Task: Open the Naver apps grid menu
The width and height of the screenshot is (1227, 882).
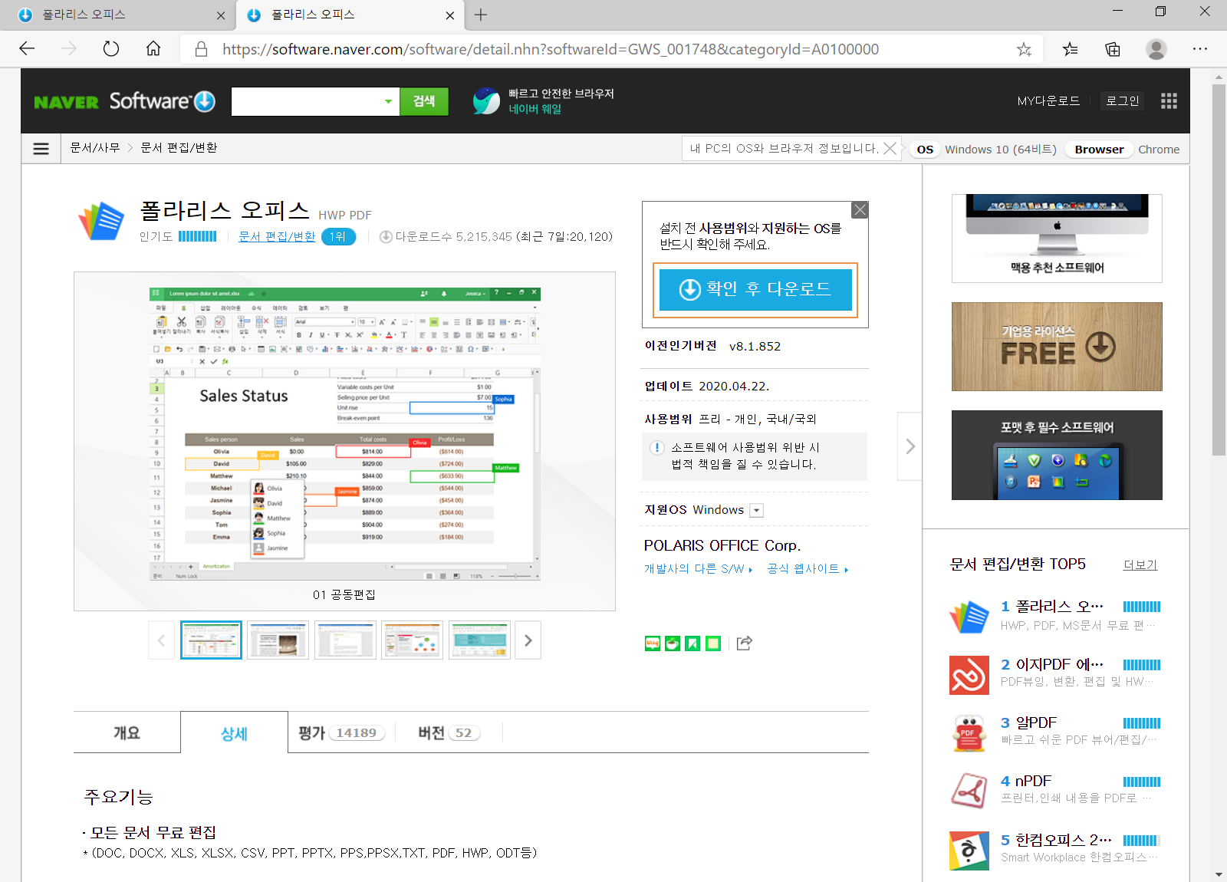Action: (x=1169, y=101)
